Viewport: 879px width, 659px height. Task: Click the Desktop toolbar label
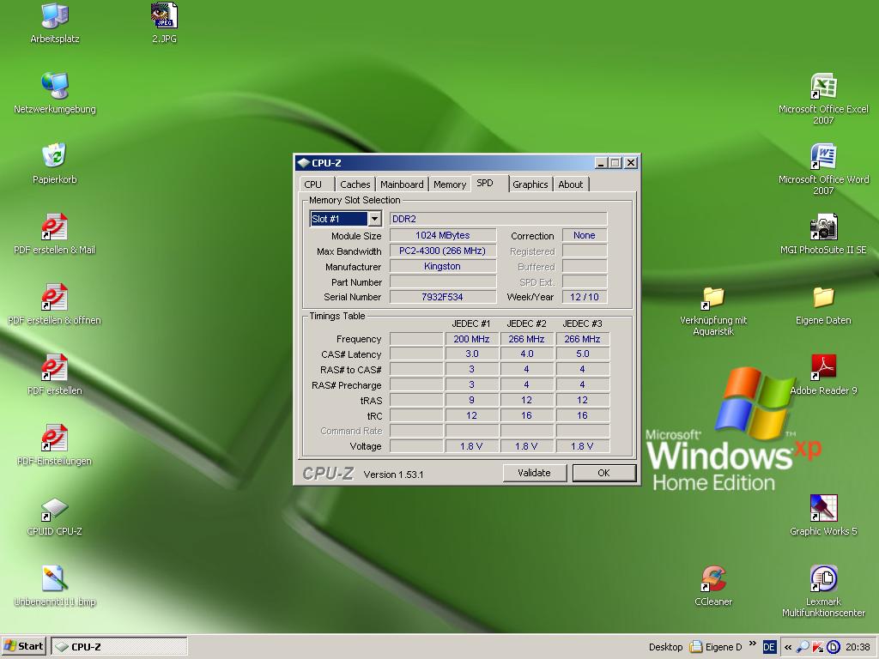click(x=665, y=647)
